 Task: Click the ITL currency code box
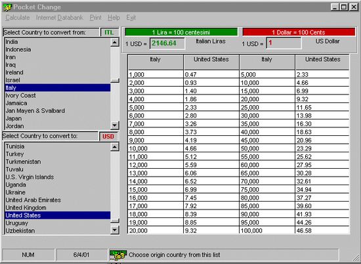[110, 32]
